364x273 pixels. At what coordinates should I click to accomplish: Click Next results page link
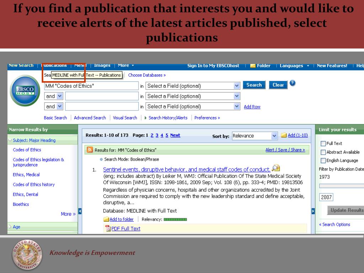pos(175,135)
